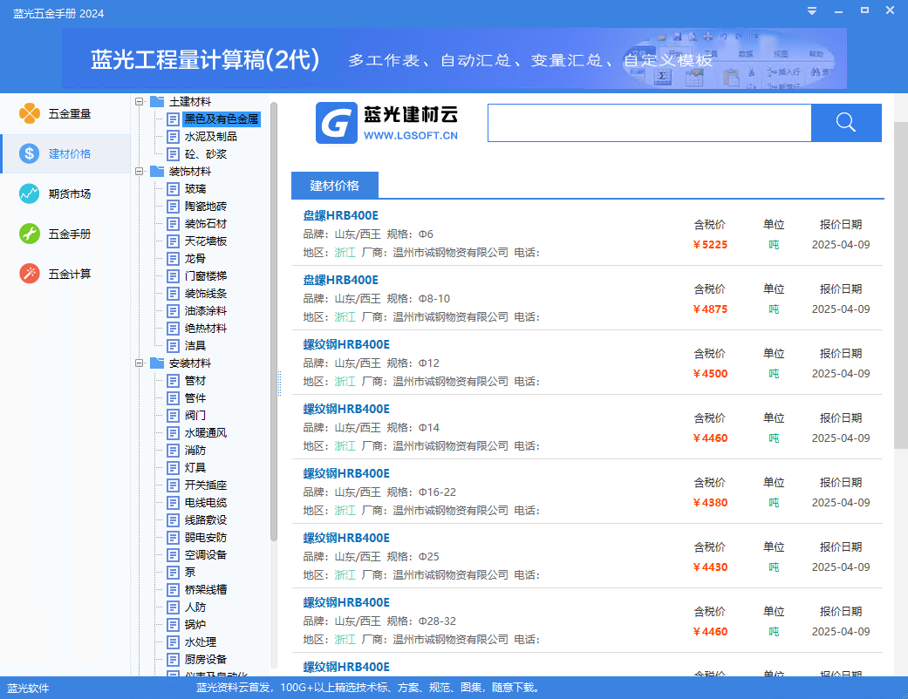Click the 蓝光工程量计算稿 banner advertisement
This screenshot has width=908, height=699.
454,58
